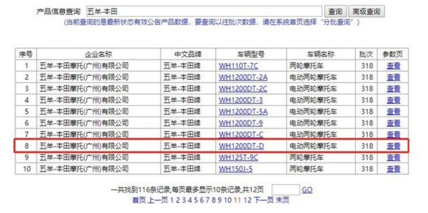Jump to page 12 in pagination
428x213 pixels.
247,200
